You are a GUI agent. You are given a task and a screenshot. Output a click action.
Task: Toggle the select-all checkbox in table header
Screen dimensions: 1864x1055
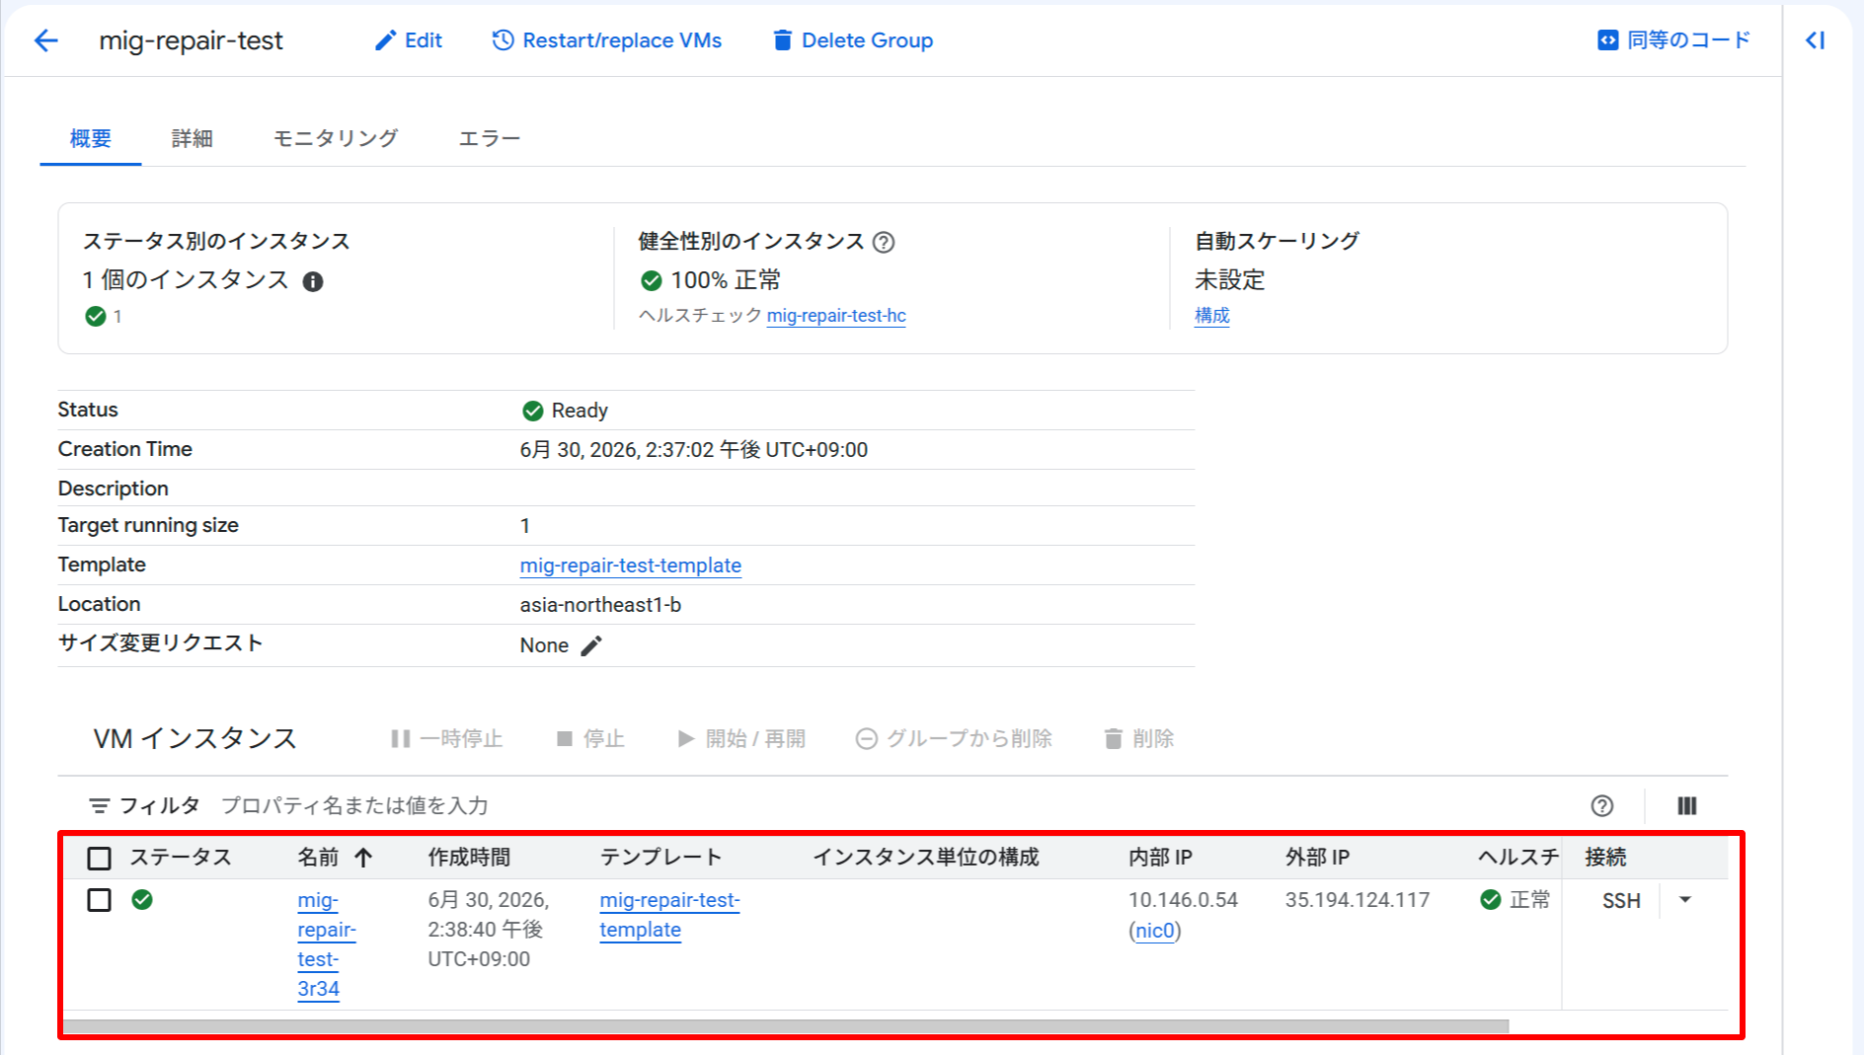99,858
